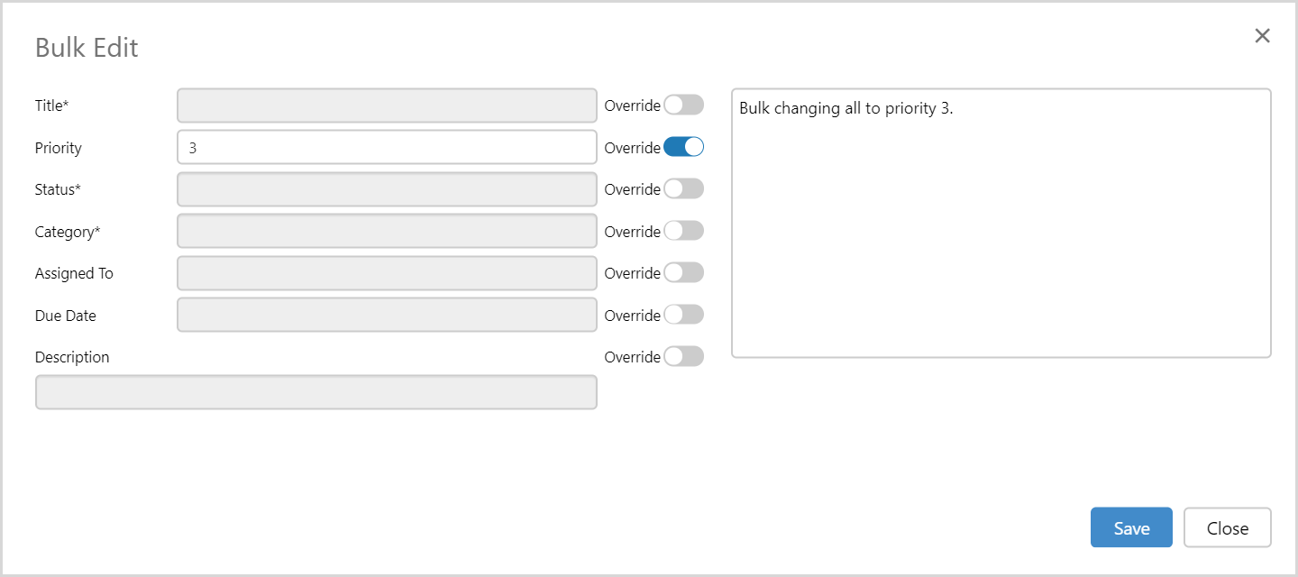Click the Status input box
This screenshot has height=577, width=1298.
tap(387, 189)
